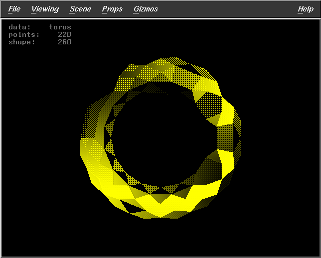Click the points value 220
The image size is (321, 258).
(64, 34)
